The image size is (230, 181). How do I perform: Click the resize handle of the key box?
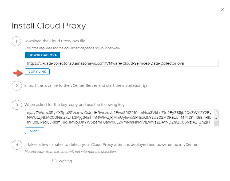pyautogui.click(x=217, y=124)
